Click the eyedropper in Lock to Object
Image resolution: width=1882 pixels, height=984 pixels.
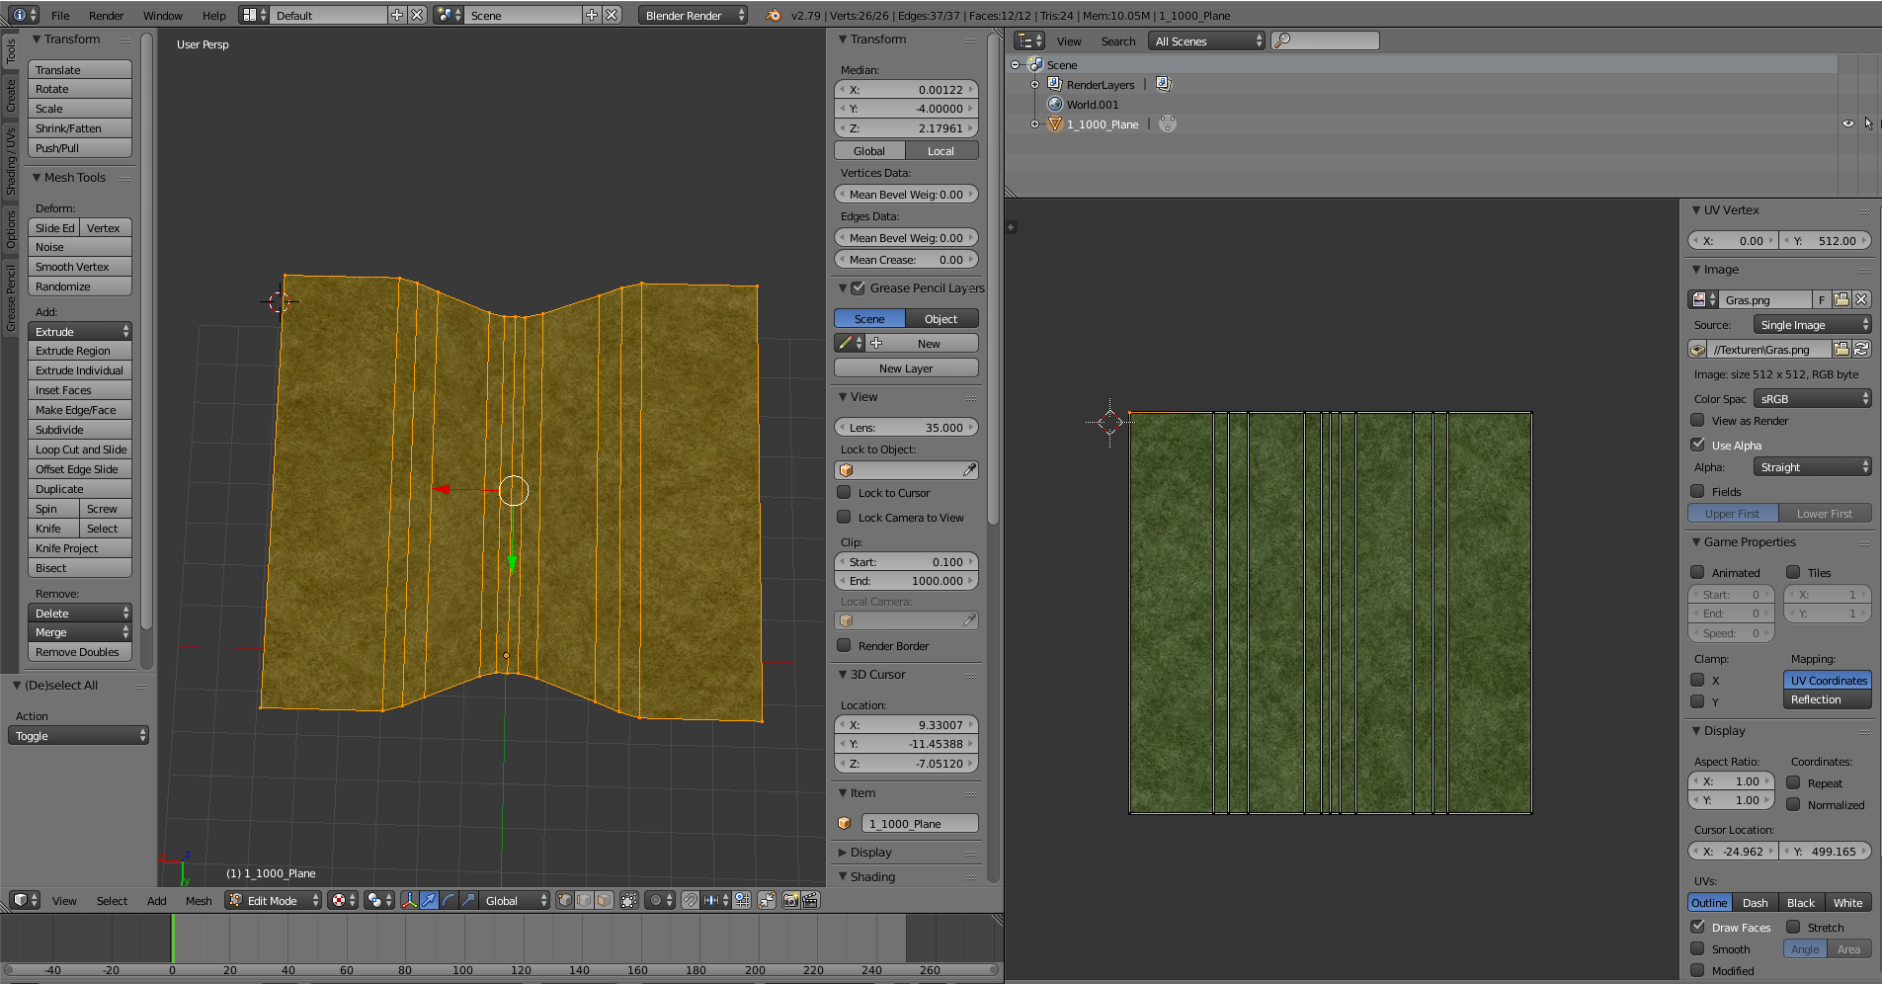coord(969,470)
